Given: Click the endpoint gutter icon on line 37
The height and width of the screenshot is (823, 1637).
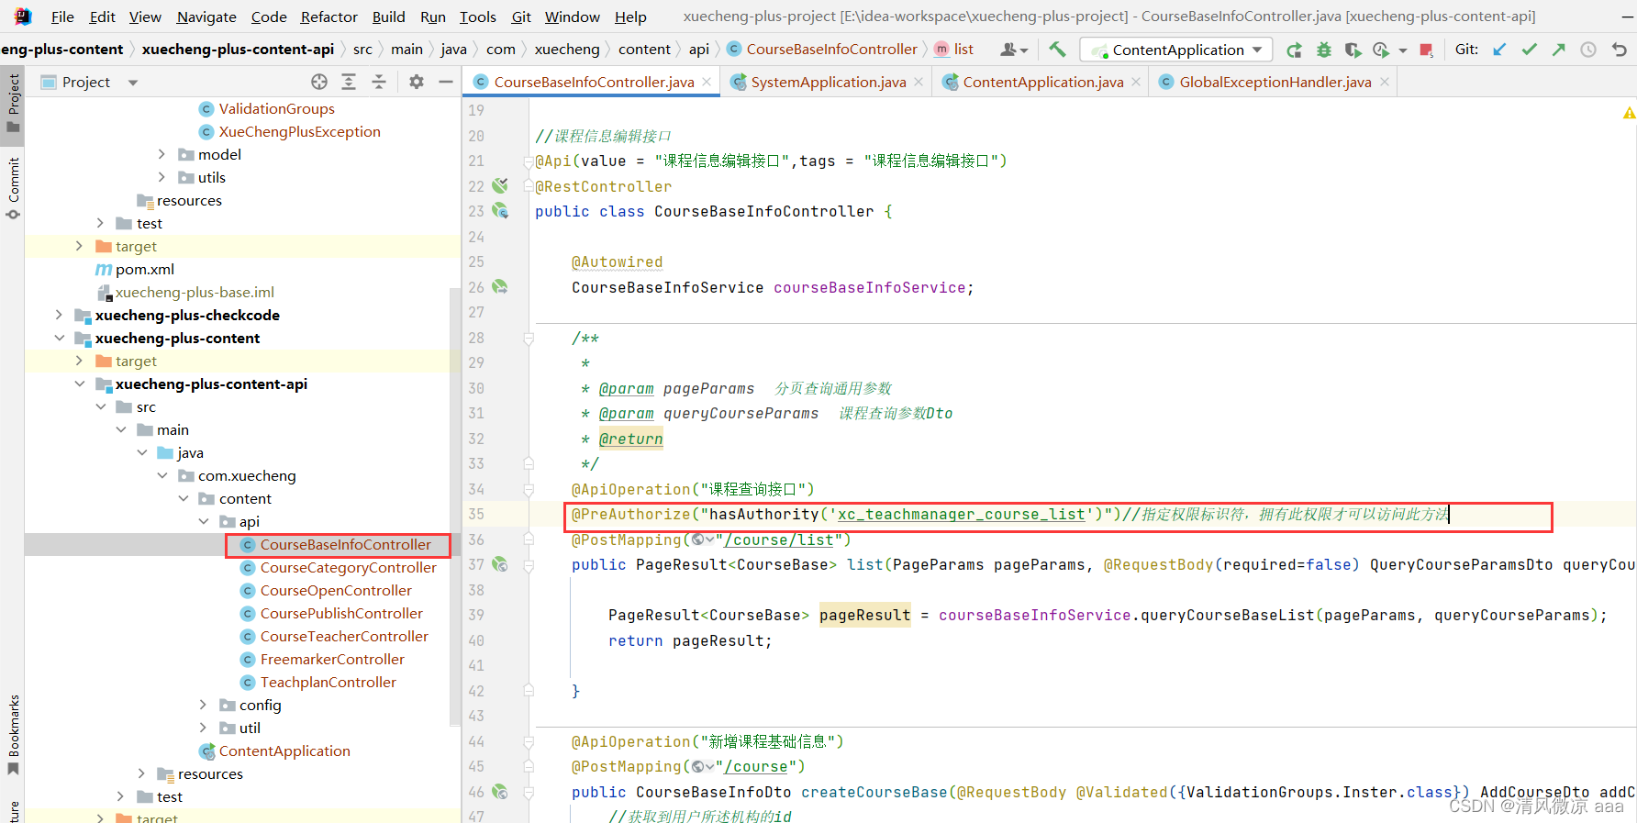Looking at the screenshot, I should 500,564.
